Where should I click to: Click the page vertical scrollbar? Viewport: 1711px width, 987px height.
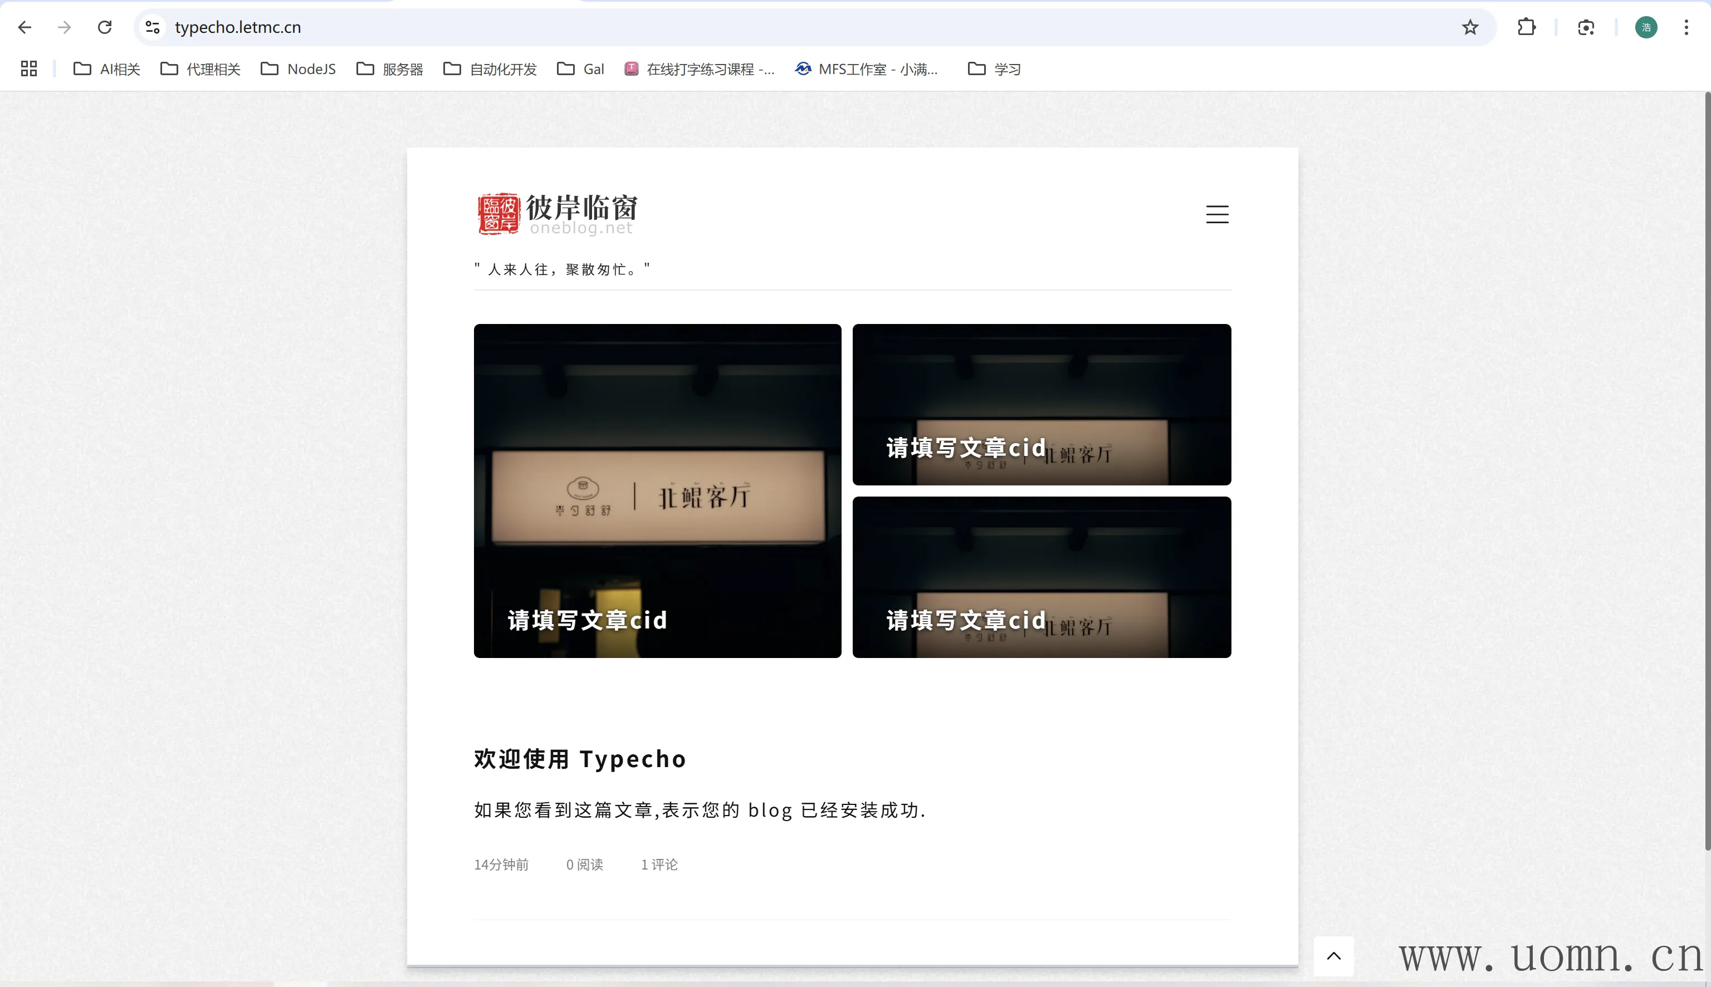click(1707, 474)
